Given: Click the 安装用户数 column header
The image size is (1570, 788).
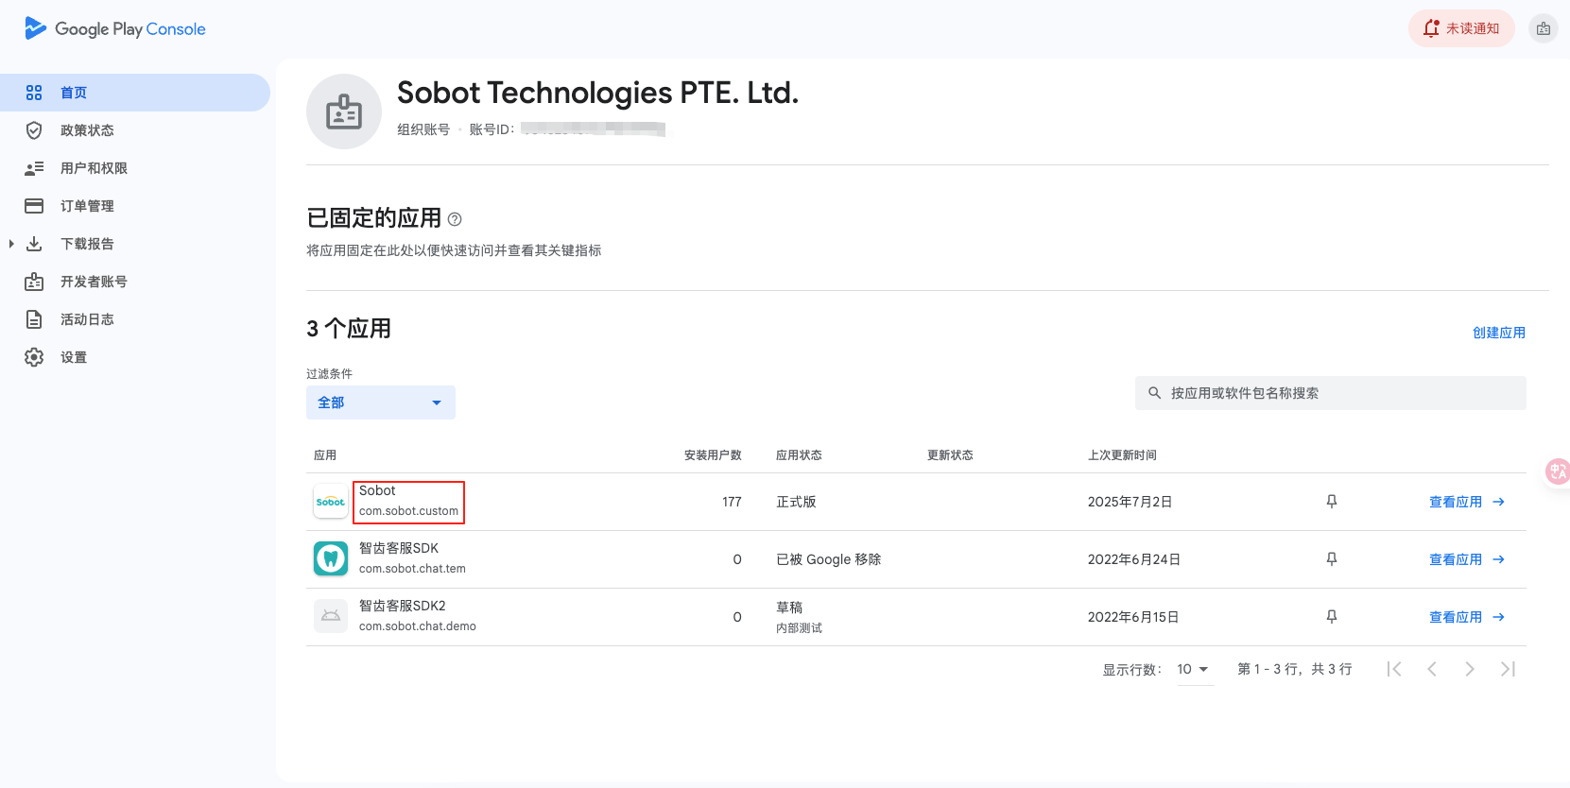Looking at the screenshot, I should tap(713, 455).
